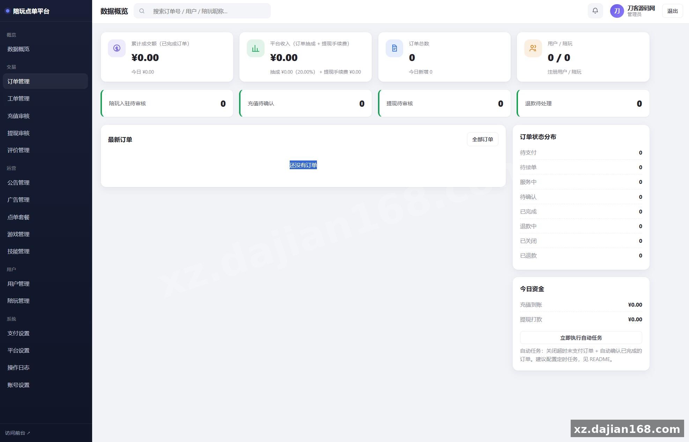This screenshot has height=442, width=689.
Task: Click the search magnifier icon
Action: 142,11
